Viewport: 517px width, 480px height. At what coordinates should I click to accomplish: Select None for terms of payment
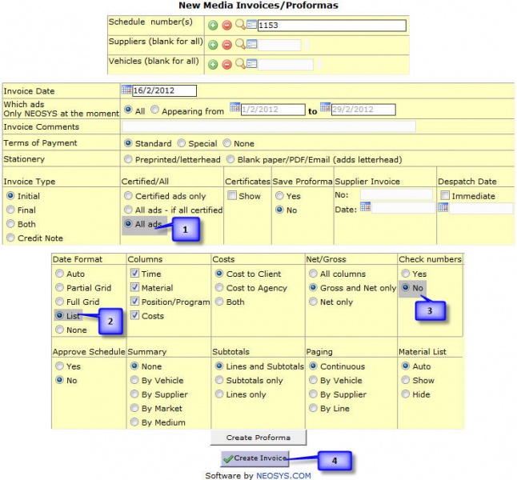pos(226,143)
